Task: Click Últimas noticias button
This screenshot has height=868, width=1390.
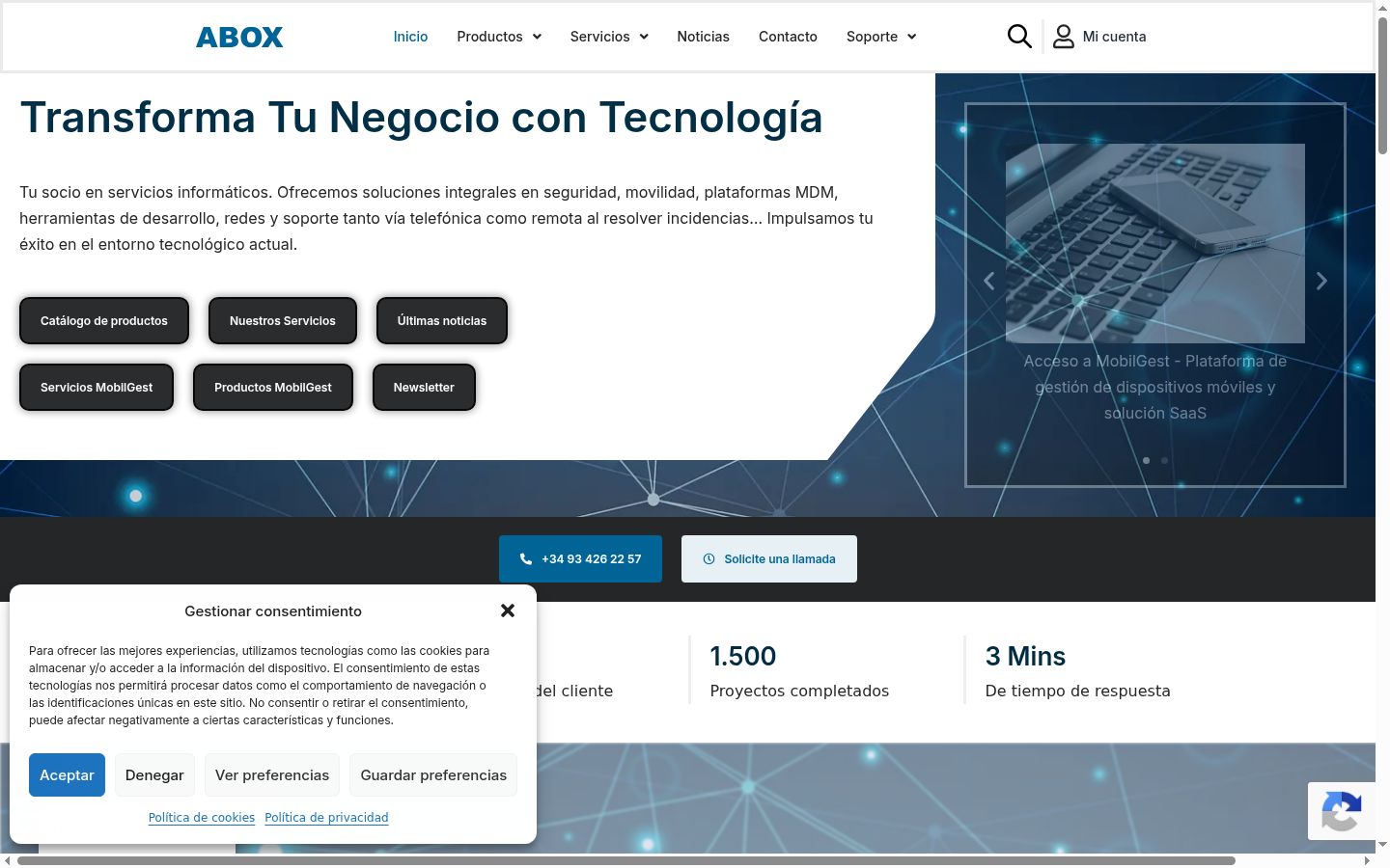Action: click(442, 320)
